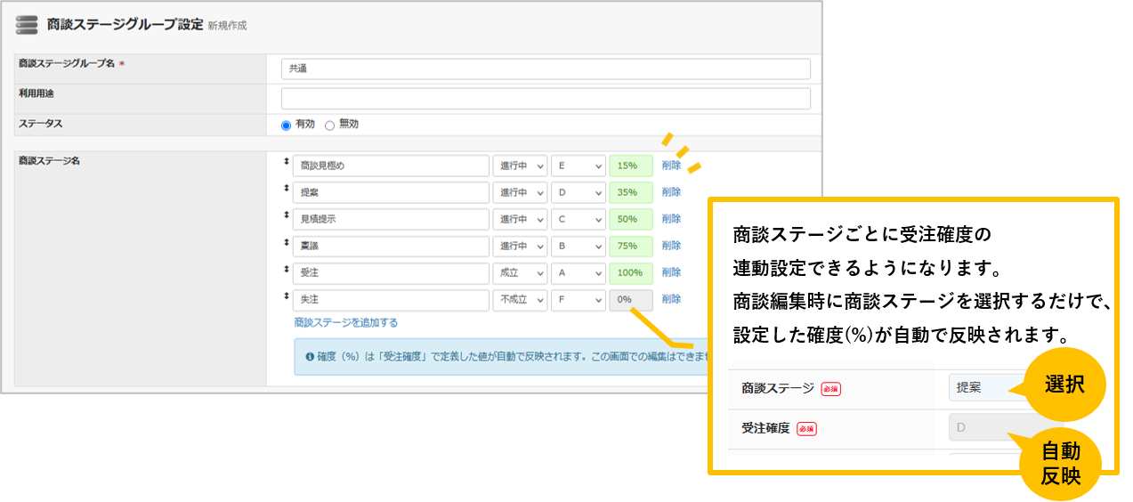
Task: Click the 商談ステージを追加する link
Action: (346, 323)
